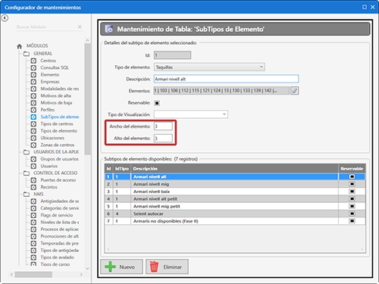
Task: Click the Elemento module icon
Action: [33, 75]
